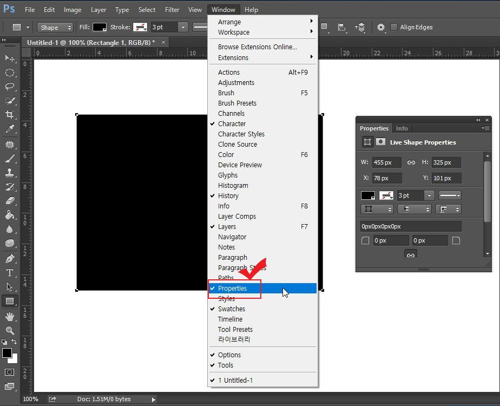The image size is (500, 406).
Task: Select the Spot Healing Brush tool
Action: [x=10, y=145]
